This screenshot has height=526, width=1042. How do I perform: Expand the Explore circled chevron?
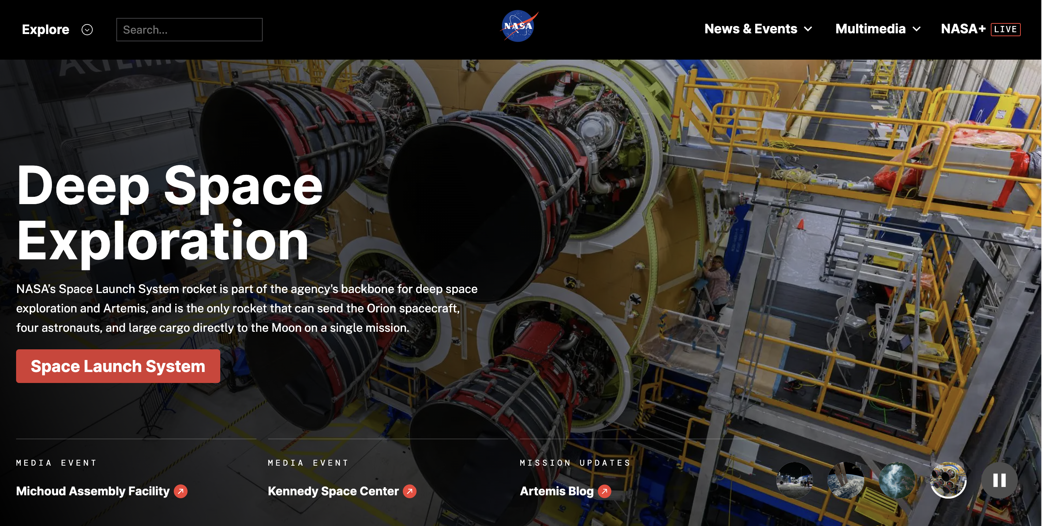pyautogui.click(x=87, y=30)
